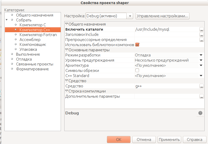Toggle Использовать библиотеки компоновщика checkbox
208x144 pixels.
[x=137, y=45]
